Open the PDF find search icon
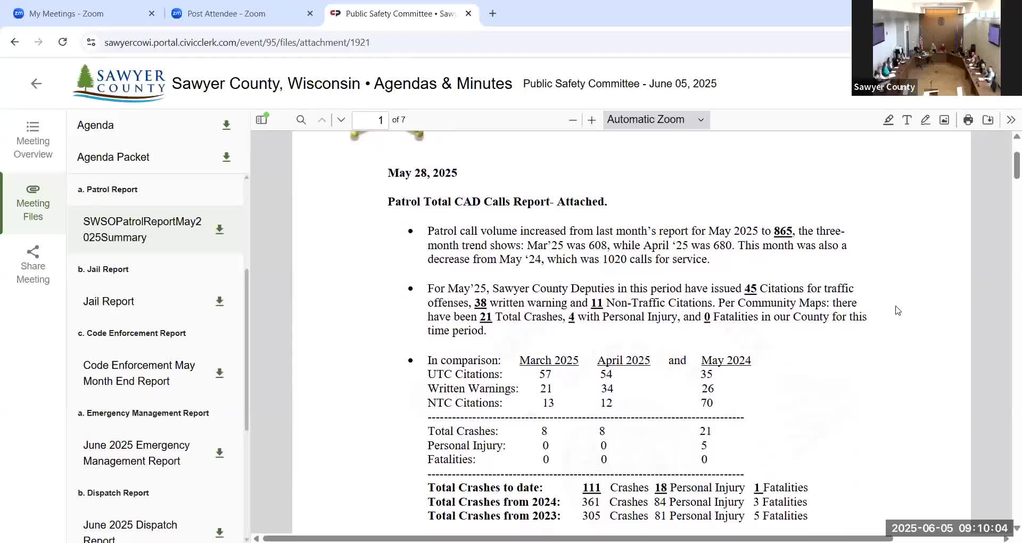This screenshot has height=543, width=1022. 301,120
